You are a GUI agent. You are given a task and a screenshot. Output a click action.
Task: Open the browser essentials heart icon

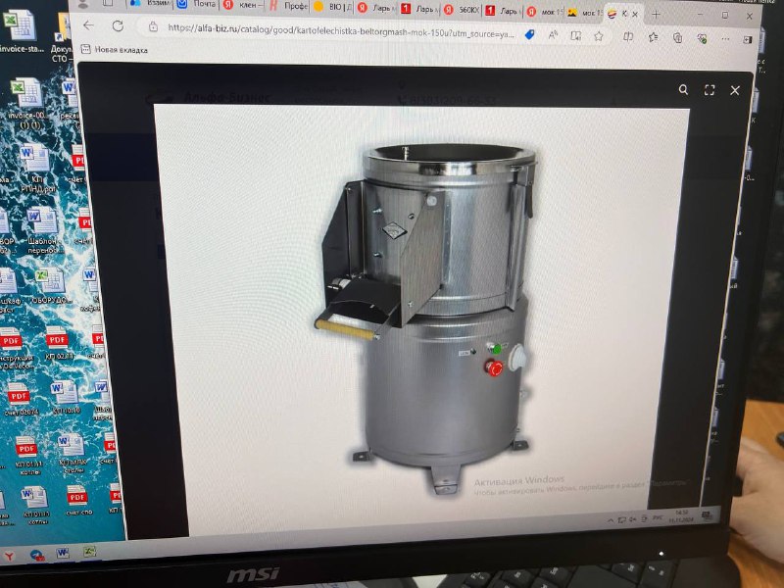[x=702, y=38]
